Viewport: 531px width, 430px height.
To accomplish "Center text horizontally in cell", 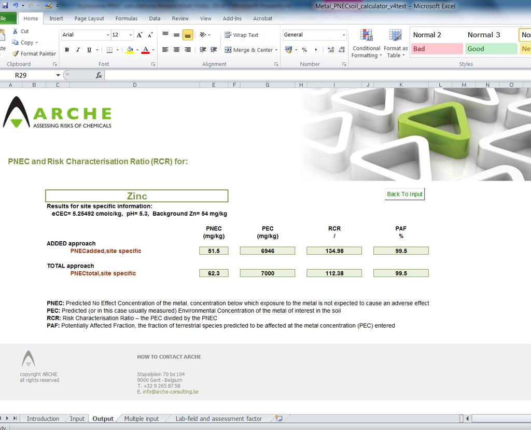I will (176, 50).
